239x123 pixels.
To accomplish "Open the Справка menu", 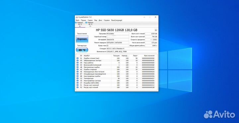I will [107, 20].
